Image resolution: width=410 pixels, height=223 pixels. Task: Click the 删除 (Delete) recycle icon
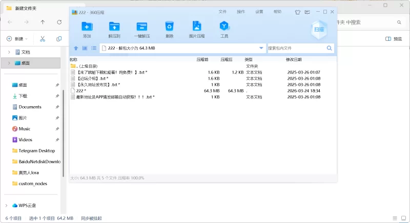click(x=169, y=29)
